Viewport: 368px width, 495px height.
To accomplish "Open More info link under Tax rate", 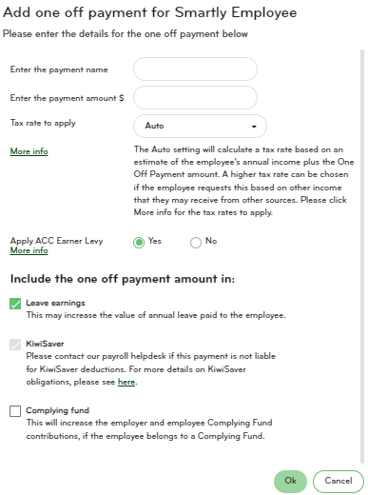I will 29,151.
